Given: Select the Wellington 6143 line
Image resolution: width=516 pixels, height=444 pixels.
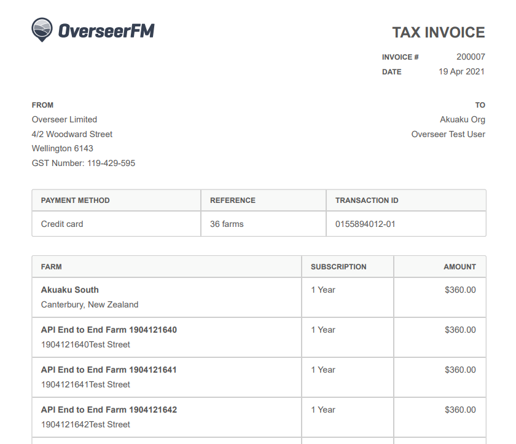Looking at the screenshot, I should pos(63,149).
